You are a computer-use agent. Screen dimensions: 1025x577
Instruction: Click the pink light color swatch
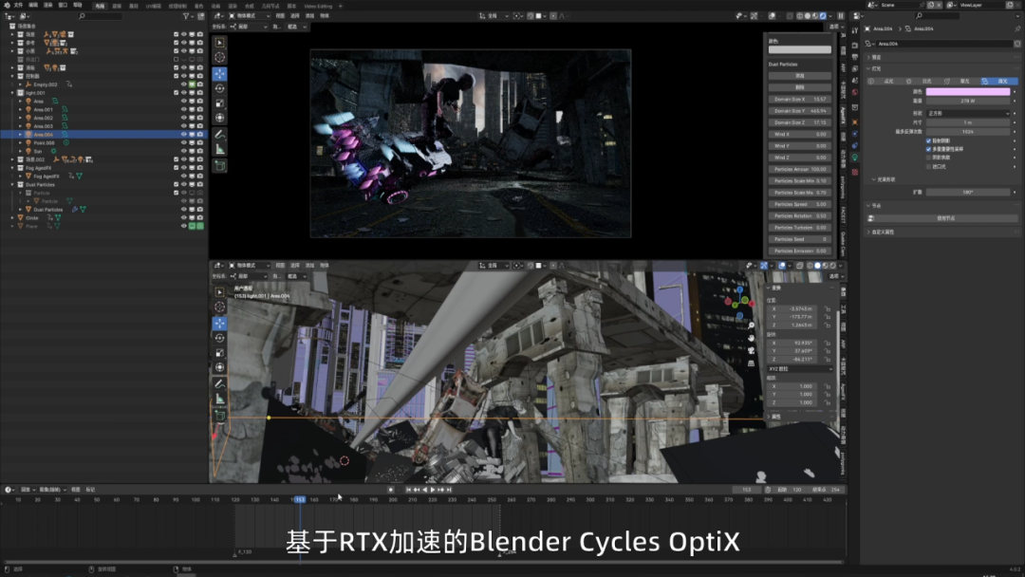coord(968,92)
